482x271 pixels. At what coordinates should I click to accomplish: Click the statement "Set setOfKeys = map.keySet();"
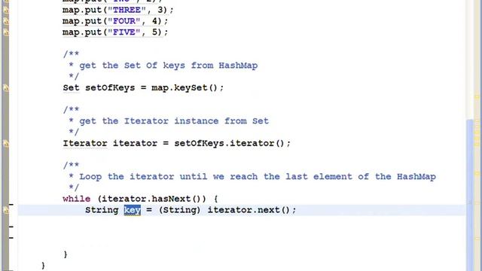(143, 88)
